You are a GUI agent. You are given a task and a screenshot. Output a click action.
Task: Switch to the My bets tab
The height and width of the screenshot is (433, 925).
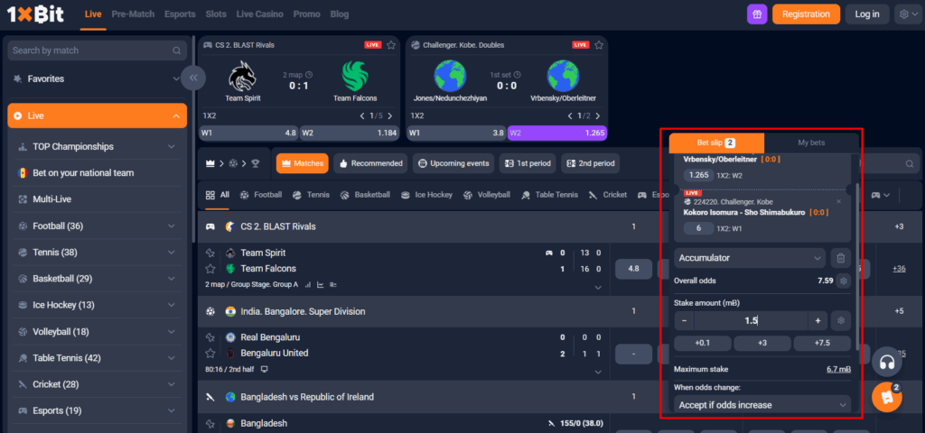coord(811,143)
